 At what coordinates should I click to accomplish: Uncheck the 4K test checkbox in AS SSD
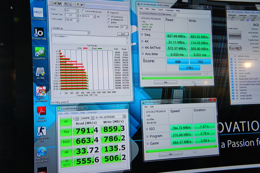[x=142, y=41]
